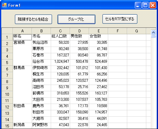
Task: Click the merged 宮城県 cell
Action: point(23,53)
